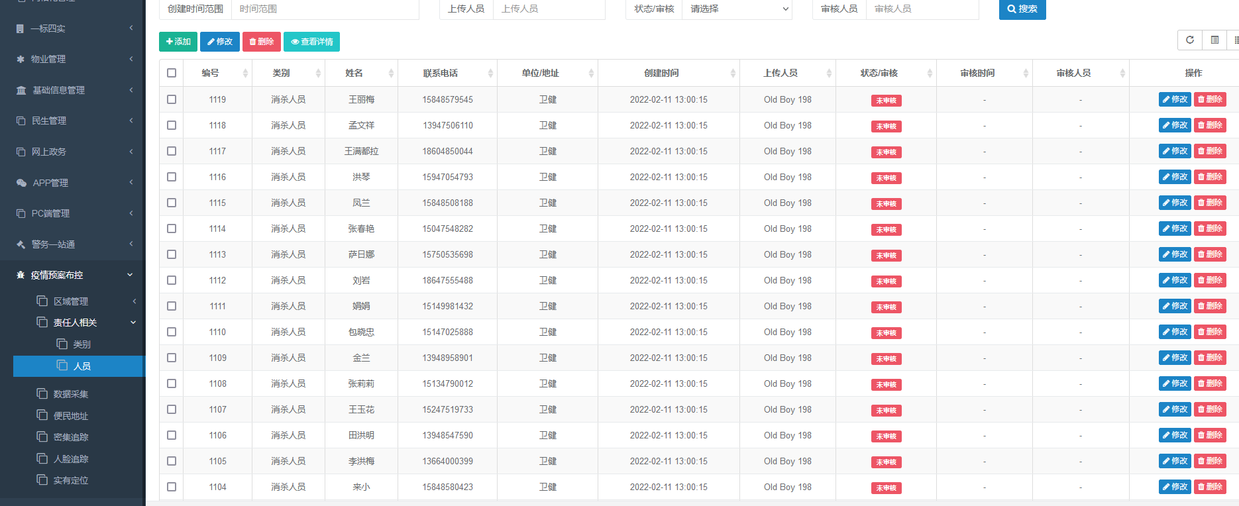
Task: Click the toggle table view icon
Action: (1214, 40)
